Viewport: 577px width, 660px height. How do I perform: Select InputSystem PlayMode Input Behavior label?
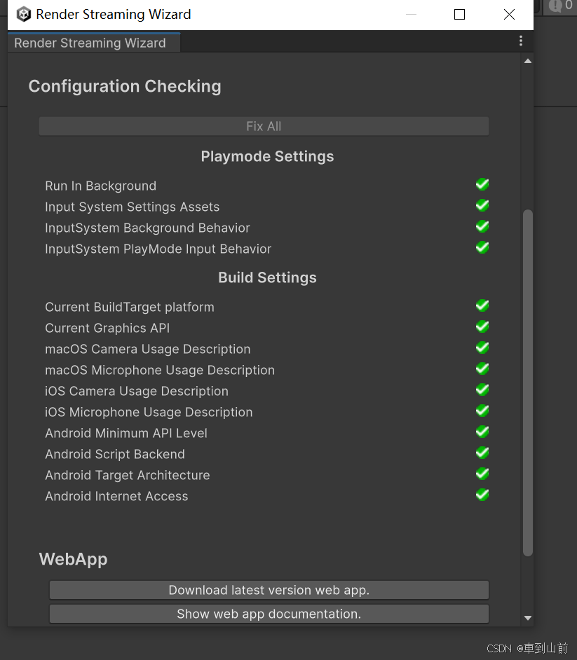(x=158, y=249)
